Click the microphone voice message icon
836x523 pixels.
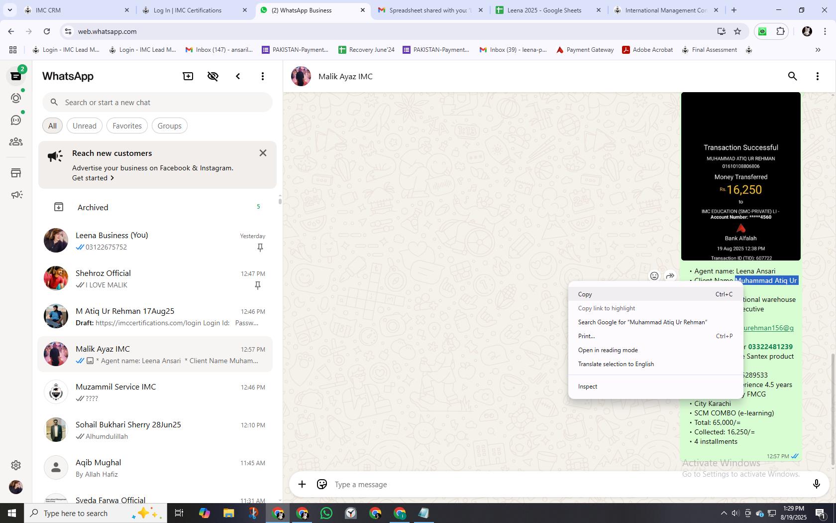[816, 484]
